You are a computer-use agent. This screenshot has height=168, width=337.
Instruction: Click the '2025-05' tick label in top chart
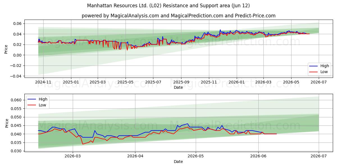[125, 82]
